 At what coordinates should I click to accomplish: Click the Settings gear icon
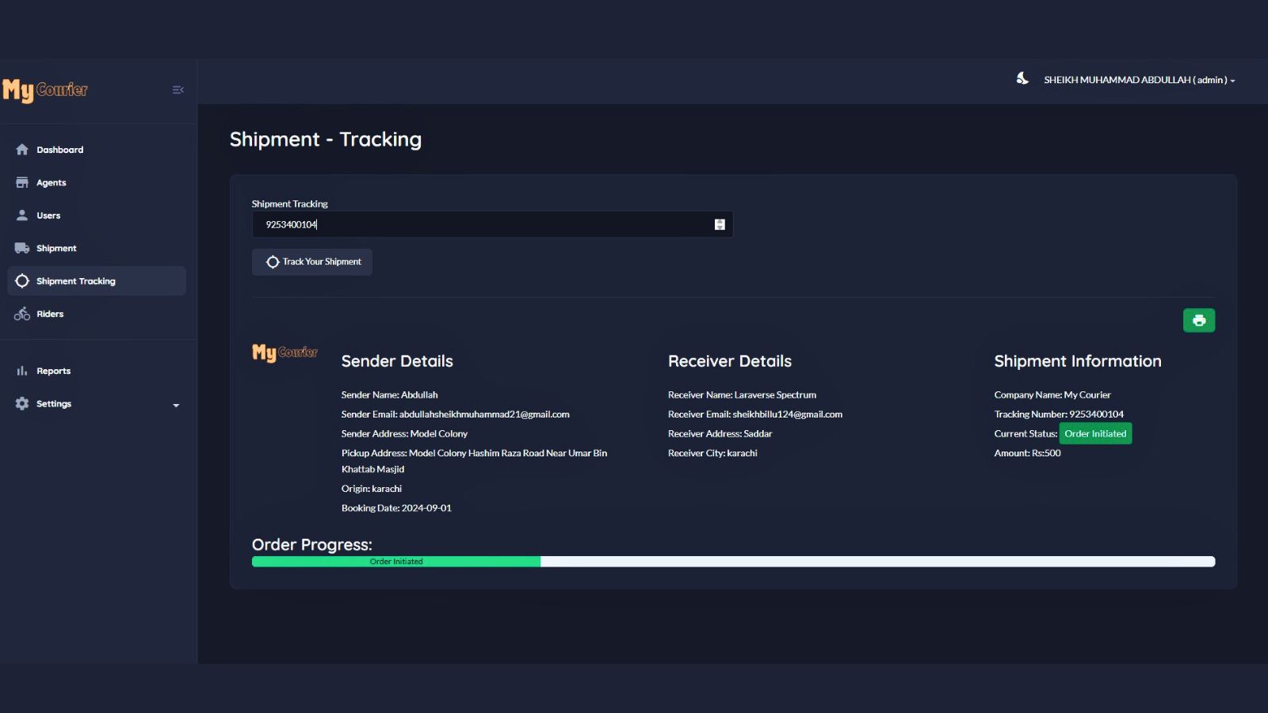[x=22, y=403]
